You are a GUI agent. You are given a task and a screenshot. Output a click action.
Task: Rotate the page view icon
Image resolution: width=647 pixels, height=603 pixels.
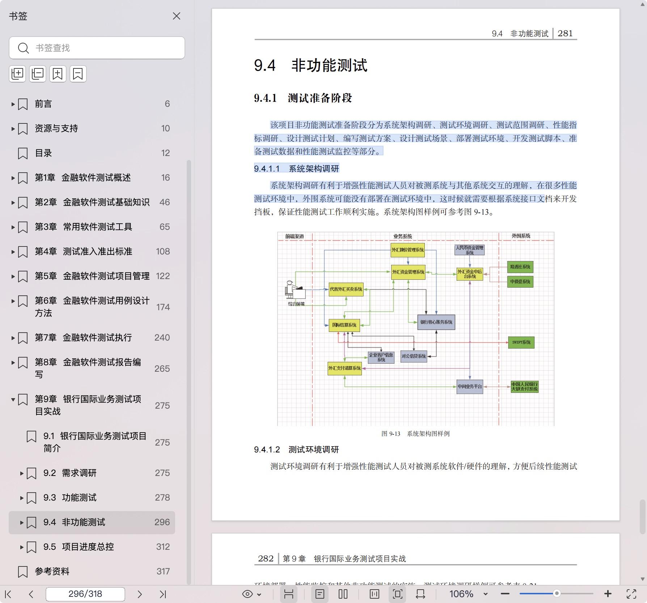pos(420,594)
